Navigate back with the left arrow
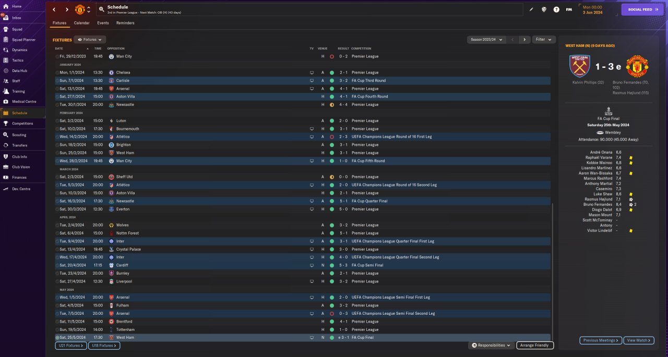The width and height of the screenshot is (668, 357). pos(54,9)
